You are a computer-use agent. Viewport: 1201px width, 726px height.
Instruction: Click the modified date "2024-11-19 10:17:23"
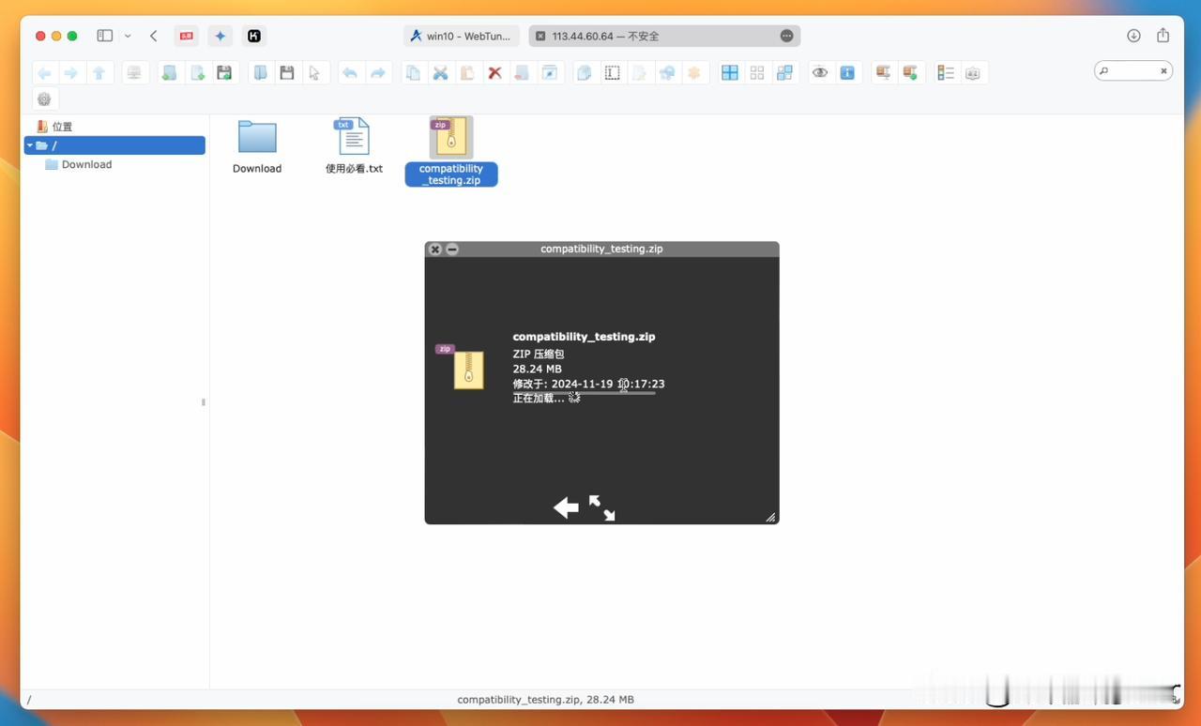pos(608,384)
